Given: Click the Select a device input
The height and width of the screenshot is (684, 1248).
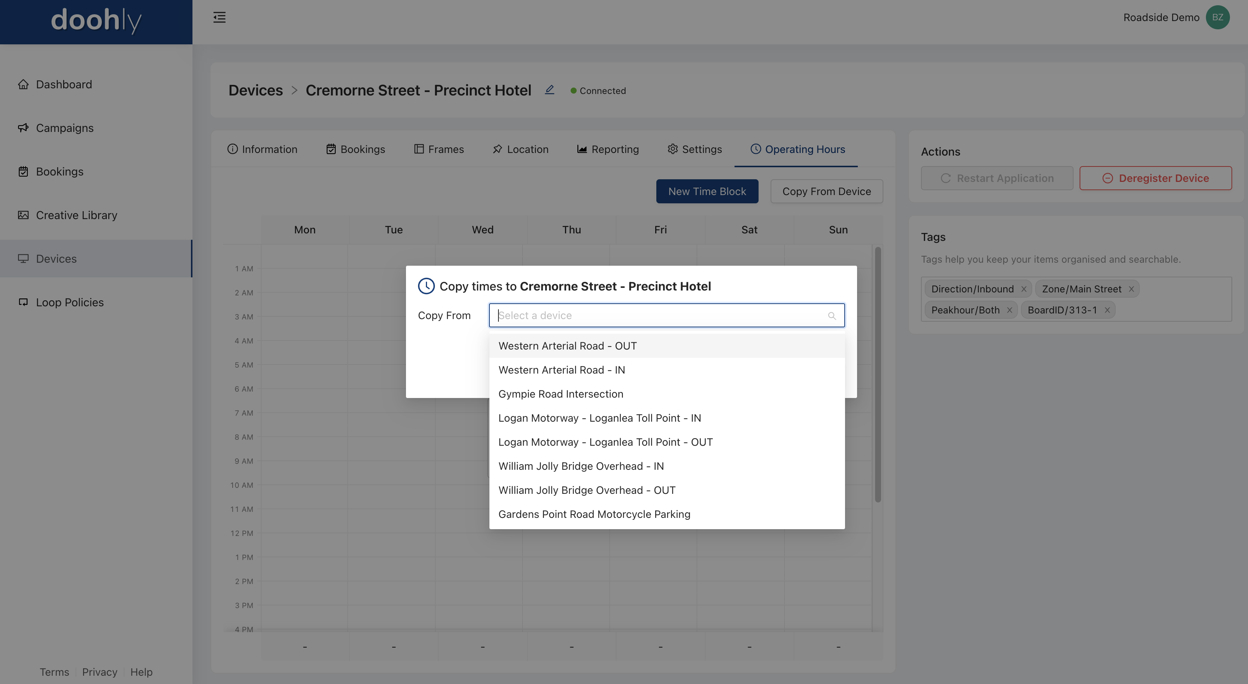Looking at the screenshot, I should pos(659,315).
